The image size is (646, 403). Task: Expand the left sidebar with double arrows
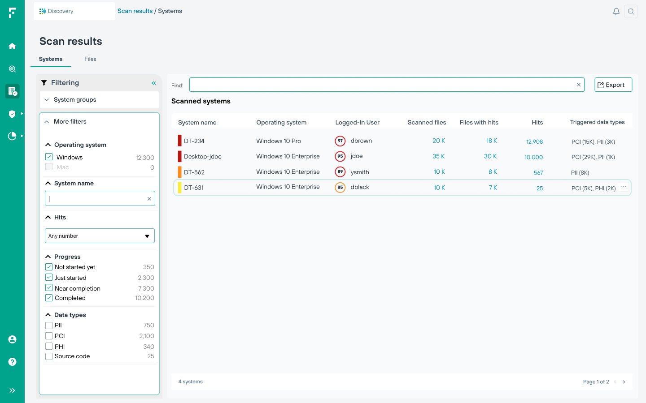[12, 390]
